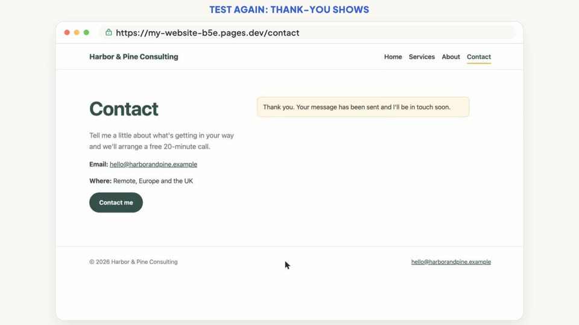
Task: Click the Harbor & Pine Consulting site title
Action: pos(134,57)
